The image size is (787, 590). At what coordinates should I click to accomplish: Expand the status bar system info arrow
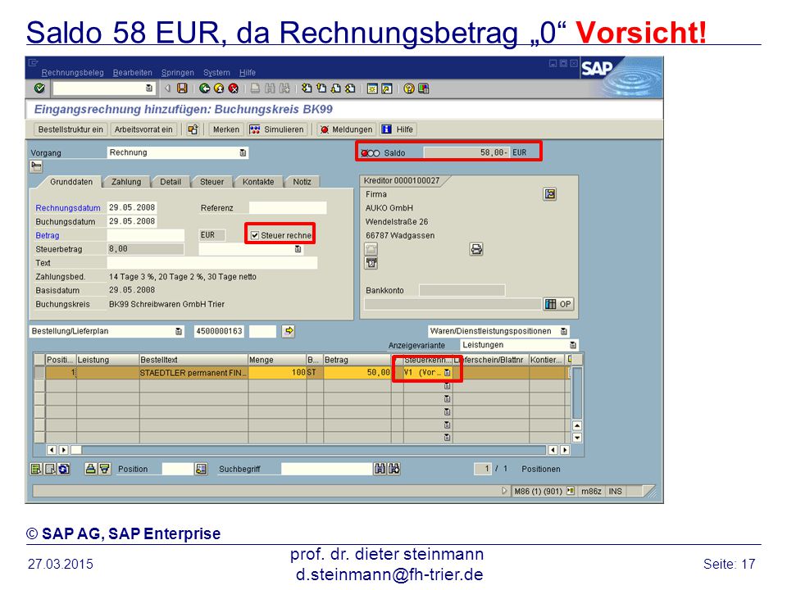point(505,491)
